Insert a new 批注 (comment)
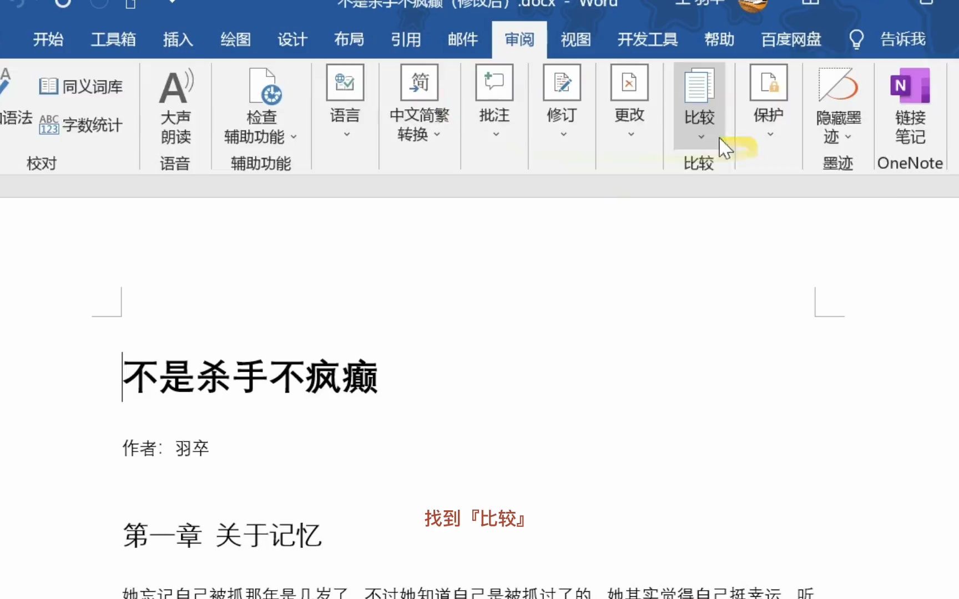 coord(493,100)
